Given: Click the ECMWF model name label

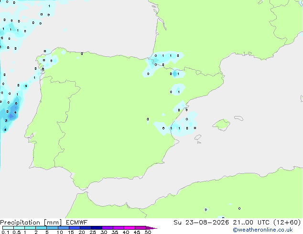Looking at the screenshot, I should tap(77, 223).
